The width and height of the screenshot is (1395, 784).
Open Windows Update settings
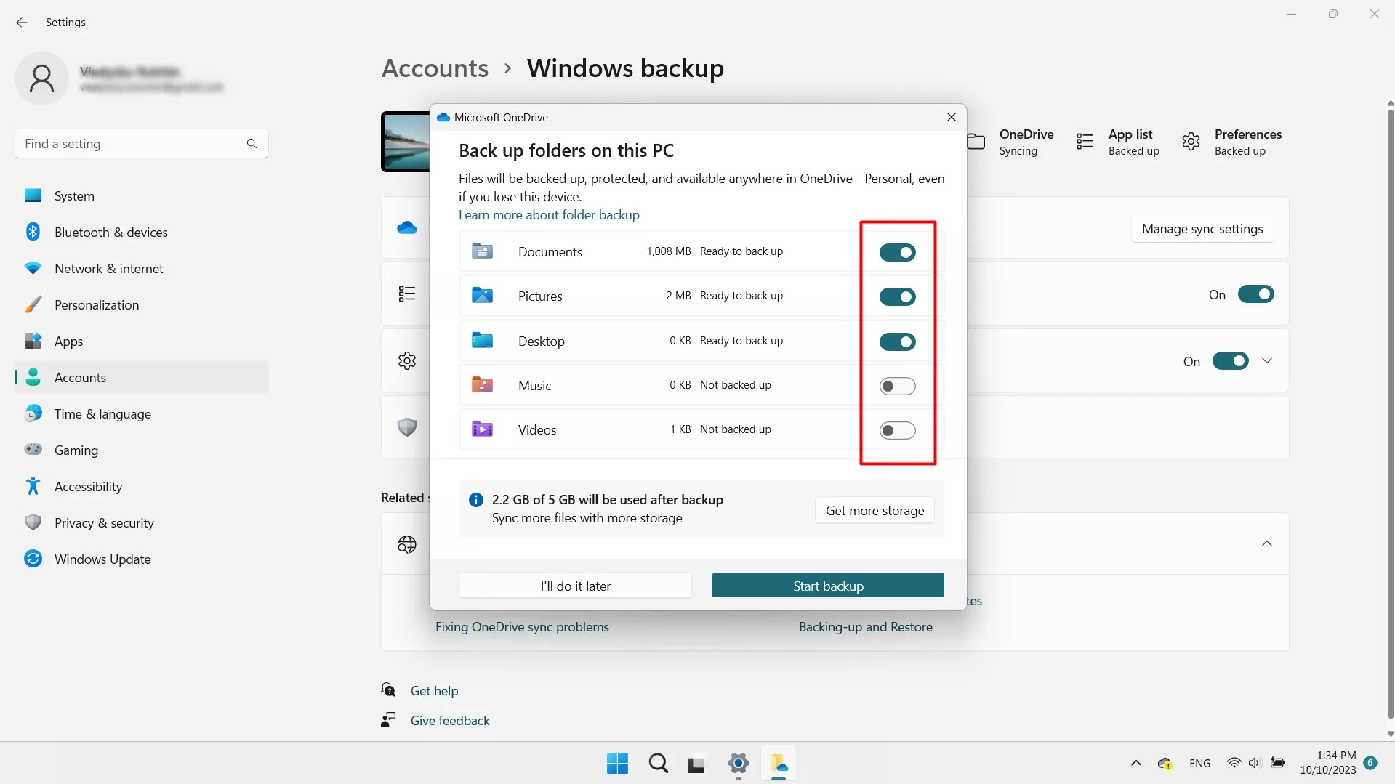click(142, 559)
